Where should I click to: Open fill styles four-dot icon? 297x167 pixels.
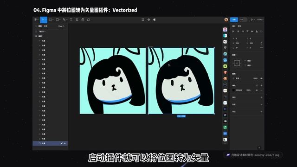point(257,85)
